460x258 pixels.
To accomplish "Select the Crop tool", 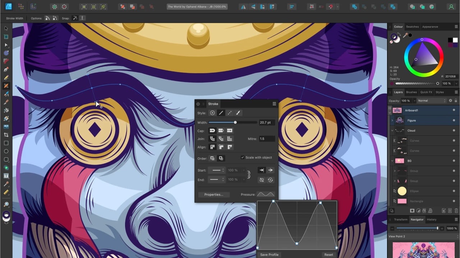I will 6,135.
